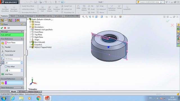Click the Rib tool
Screen dimensions: 180x101
click(x=91, y=6)
